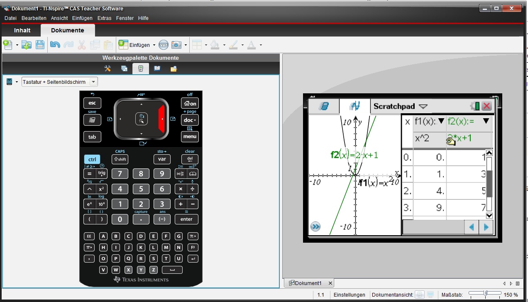
Task: Open Tastatur + Seitenbildschirm dropdown
Action: click(94, 82)
